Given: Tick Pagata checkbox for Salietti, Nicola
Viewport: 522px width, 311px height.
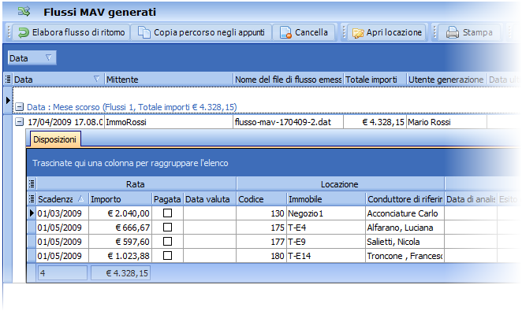Looking at the screenshot, I should (167, 242).
